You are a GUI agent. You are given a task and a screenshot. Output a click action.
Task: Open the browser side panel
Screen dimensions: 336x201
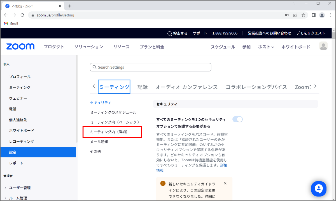pos(314,15)
